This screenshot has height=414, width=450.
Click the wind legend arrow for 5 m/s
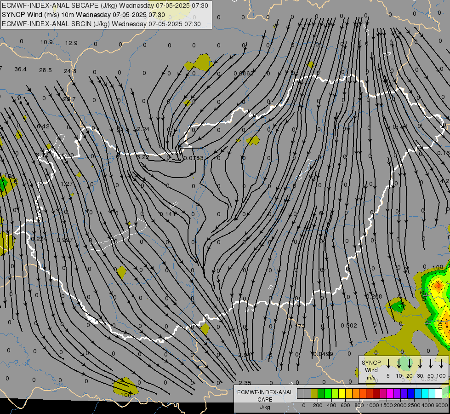[x=388, y=363]
